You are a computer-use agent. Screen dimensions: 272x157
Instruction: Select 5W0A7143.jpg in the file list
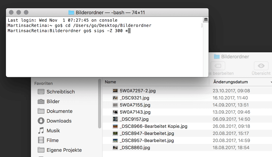click(187, 112)
